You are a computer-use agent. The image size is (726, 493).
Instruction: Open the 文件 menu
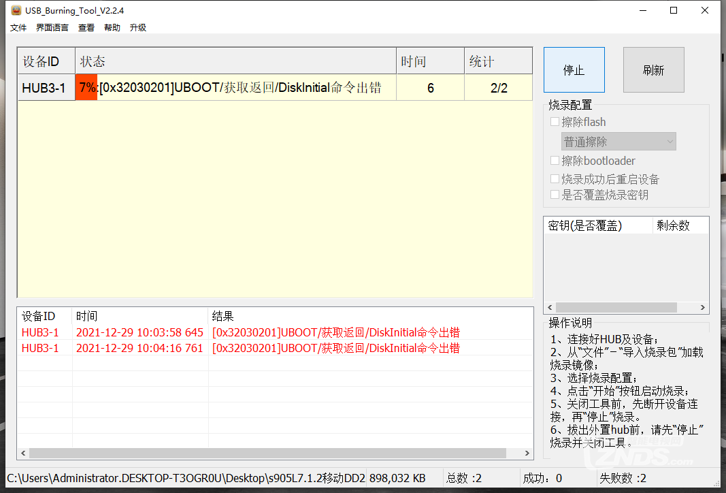tap(18, 27)
